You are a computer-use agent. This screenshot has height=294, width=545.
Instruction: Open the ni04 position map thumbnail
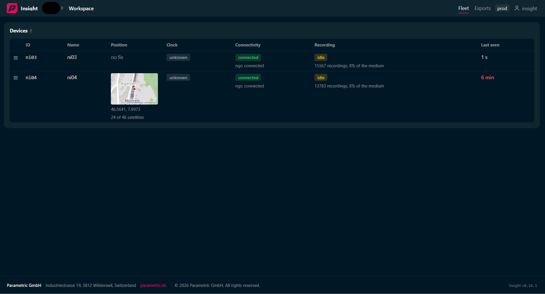click(x=134, y=89)
